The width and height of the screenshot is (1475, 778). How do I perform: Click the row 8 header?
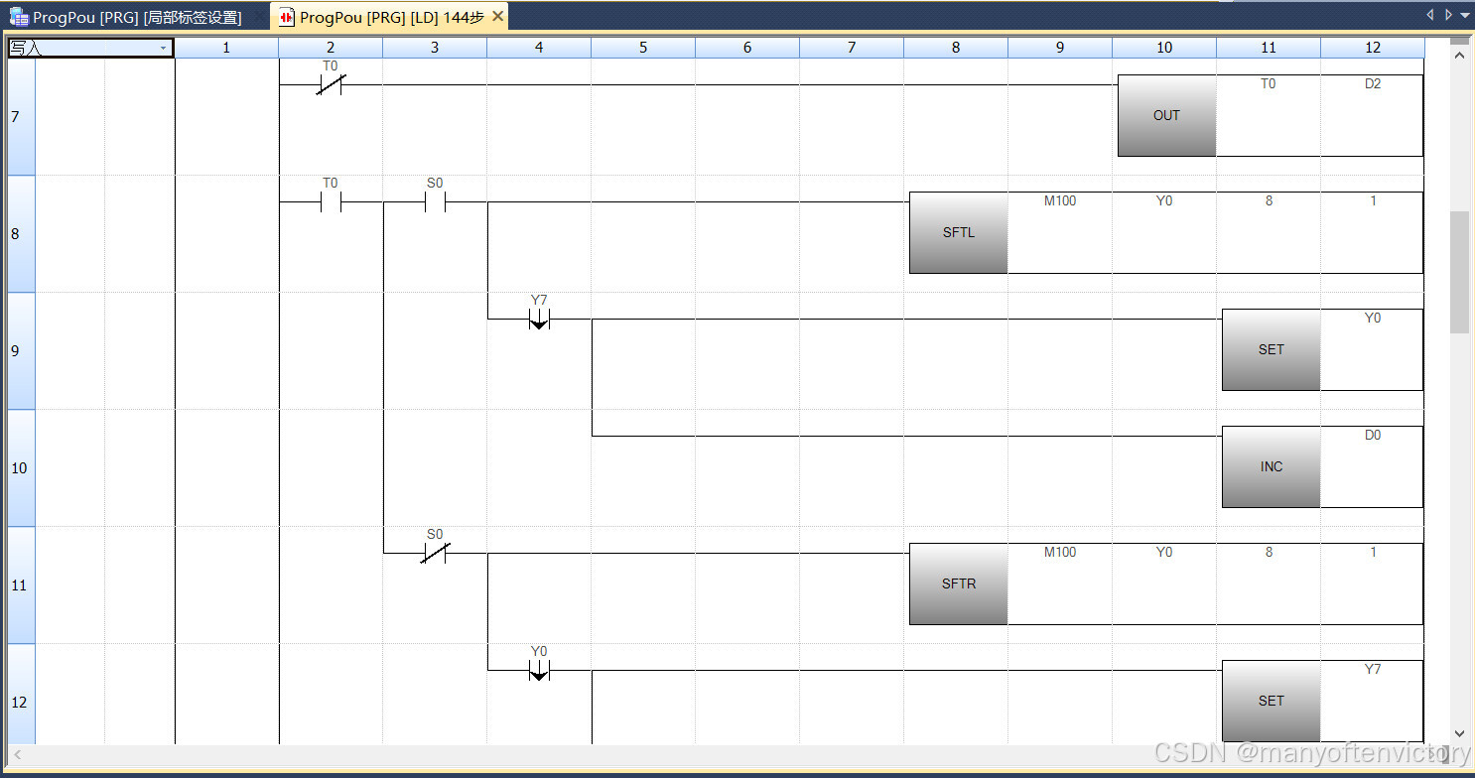pos(21,234)
